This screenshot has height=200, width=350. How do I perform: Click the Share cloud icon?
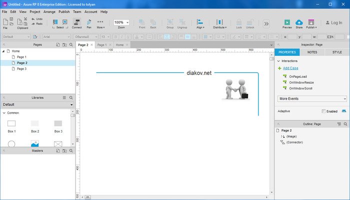[299, 22]
